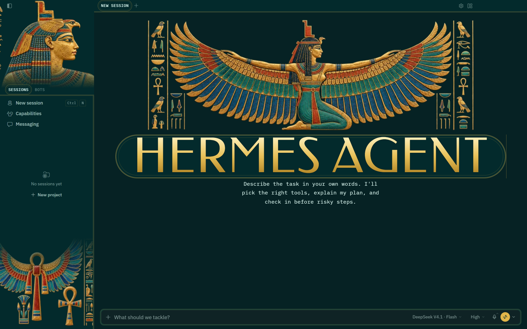Viewport: 527px width, 329px height.
Task: Open Capabilities in the sidebar
Action: tap(46, 114)
